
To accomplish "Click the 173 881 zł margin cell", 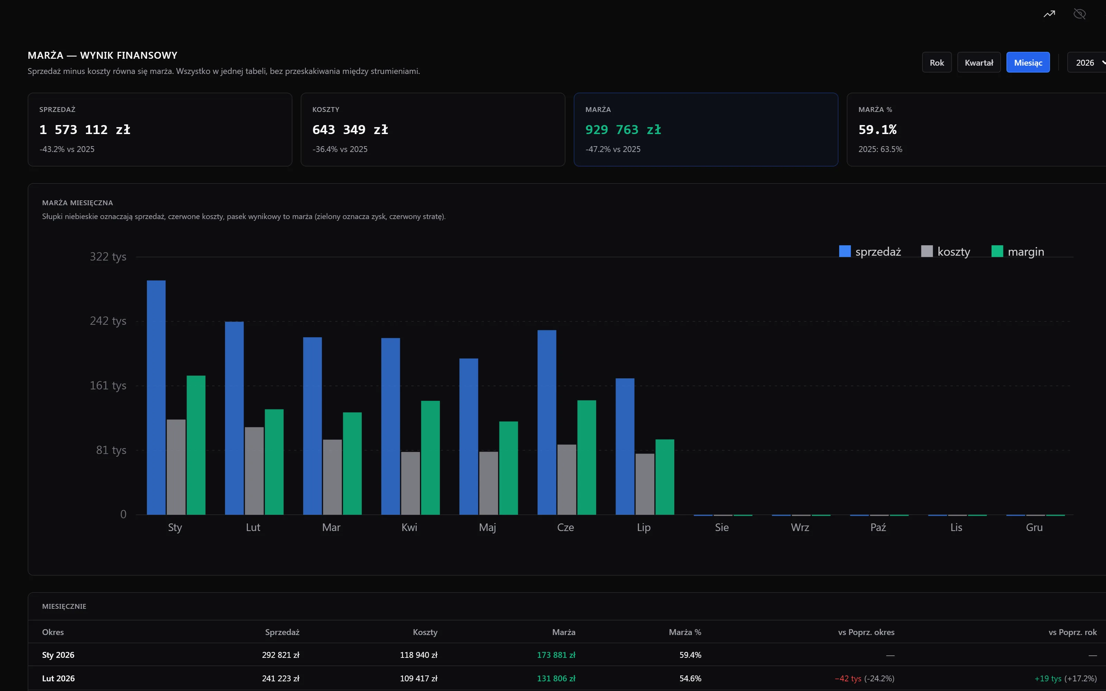I will point(556,655).
